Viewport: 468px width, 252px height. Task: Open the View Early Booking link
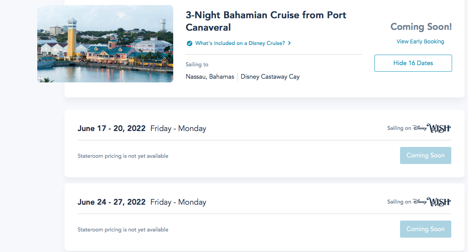[420, 41]
